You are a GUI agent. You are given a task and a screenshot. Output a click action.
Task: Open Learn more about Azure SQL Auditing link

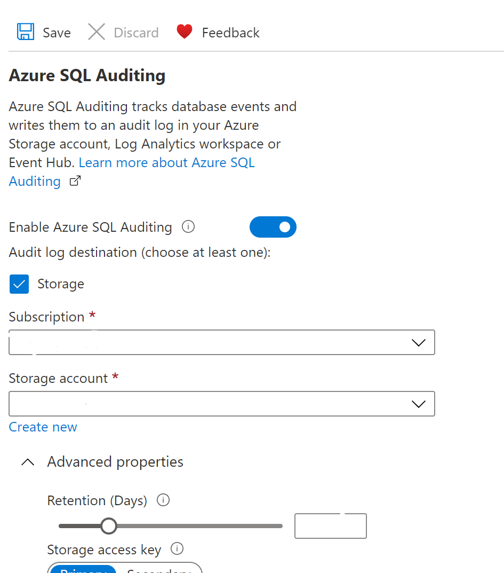(166, 163)
